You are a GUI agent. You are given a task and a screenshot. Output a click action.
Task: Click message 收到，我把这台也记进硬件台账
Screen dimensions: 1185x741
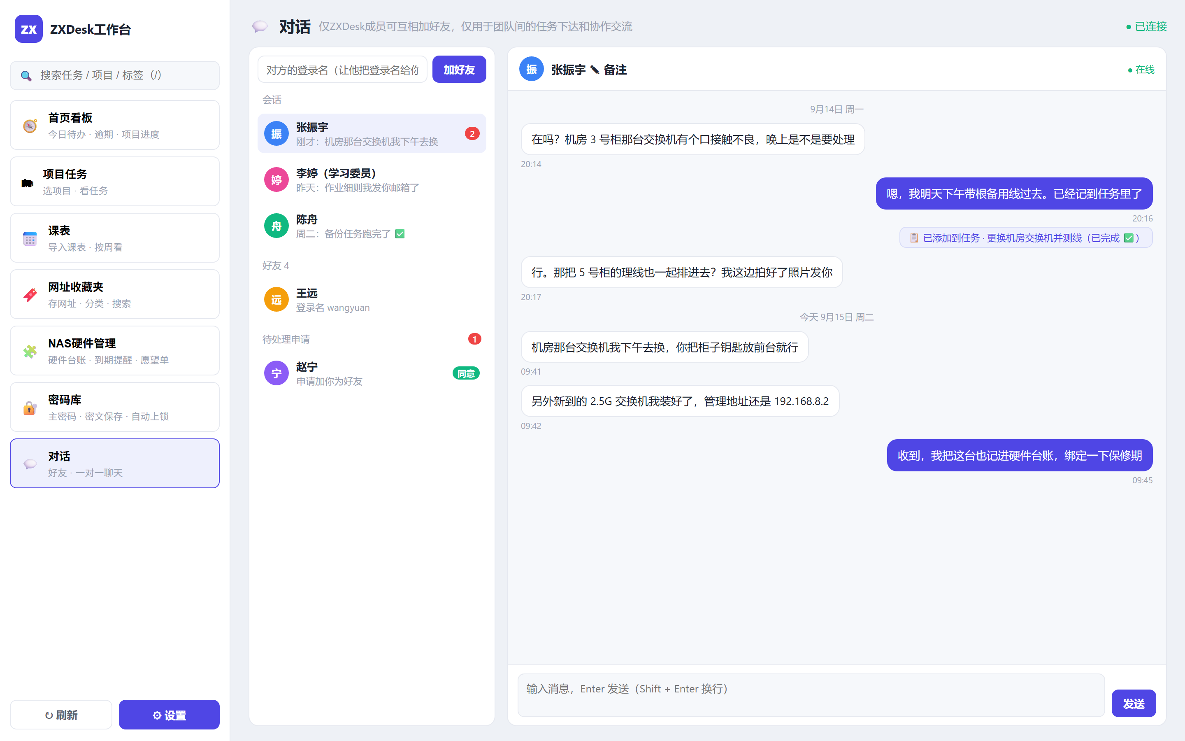[1020, 455]
